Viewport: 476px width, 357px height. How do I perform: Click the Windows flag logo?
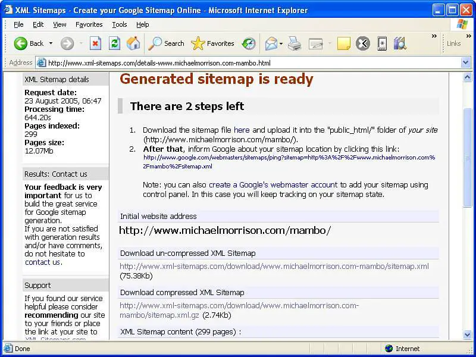462,24
